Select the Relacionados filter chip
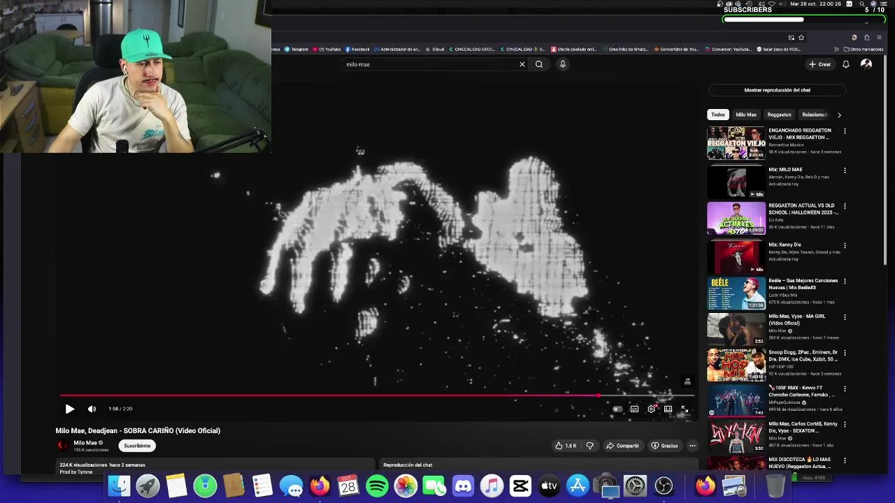 click(x=814, y=115)
